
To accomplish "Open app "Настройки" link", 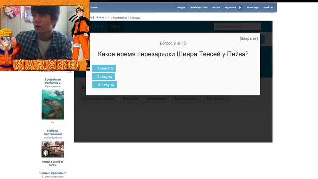I will point(120,18).
